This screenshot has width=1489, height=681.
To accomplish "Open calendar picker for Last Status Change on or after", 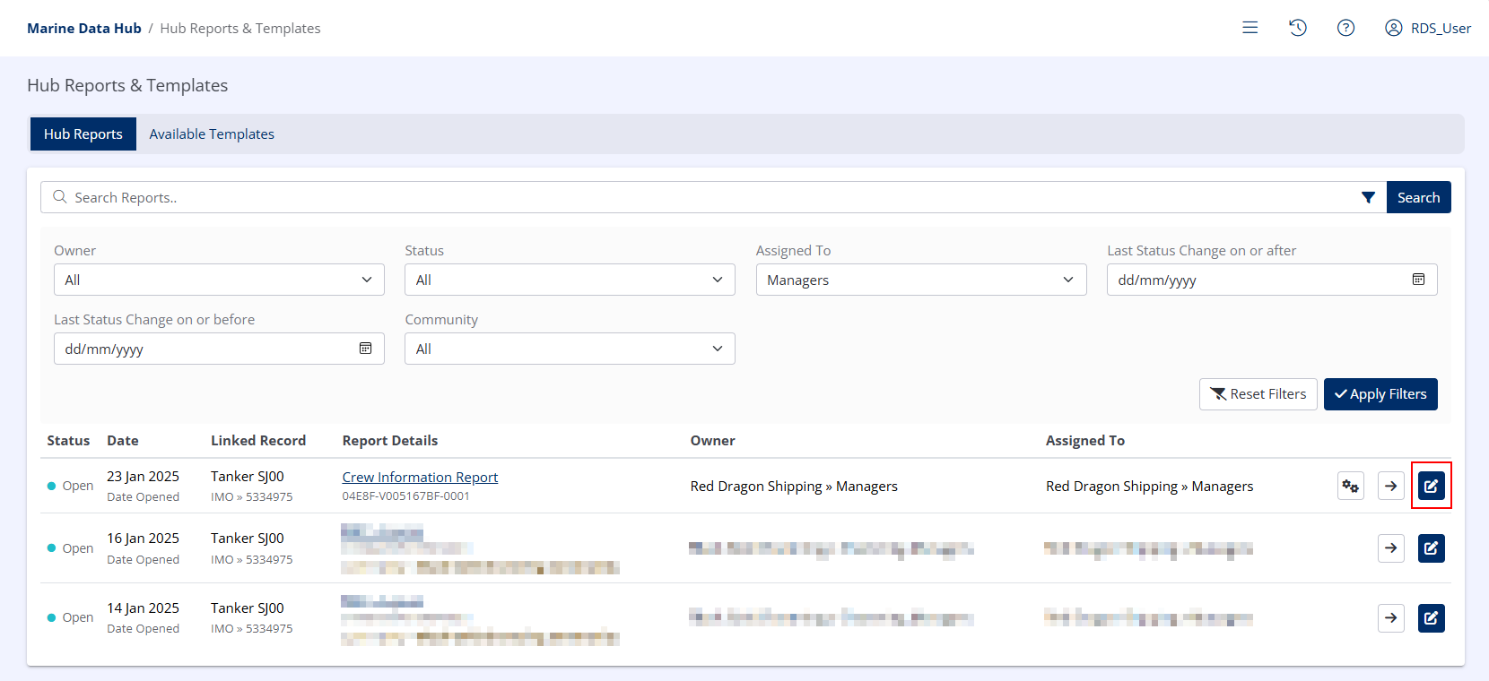I will (1418, 280).
